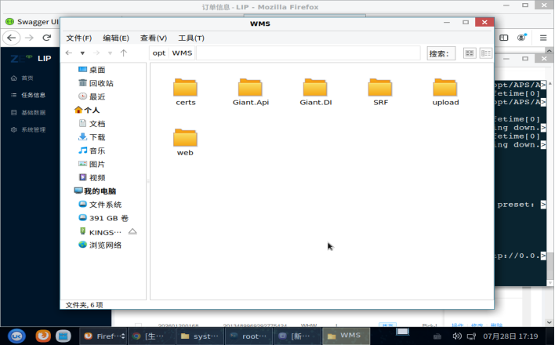Viewport: 555px width, 345px height.
Task: Click the network icon in system tray
Action: tap(471, 336)
